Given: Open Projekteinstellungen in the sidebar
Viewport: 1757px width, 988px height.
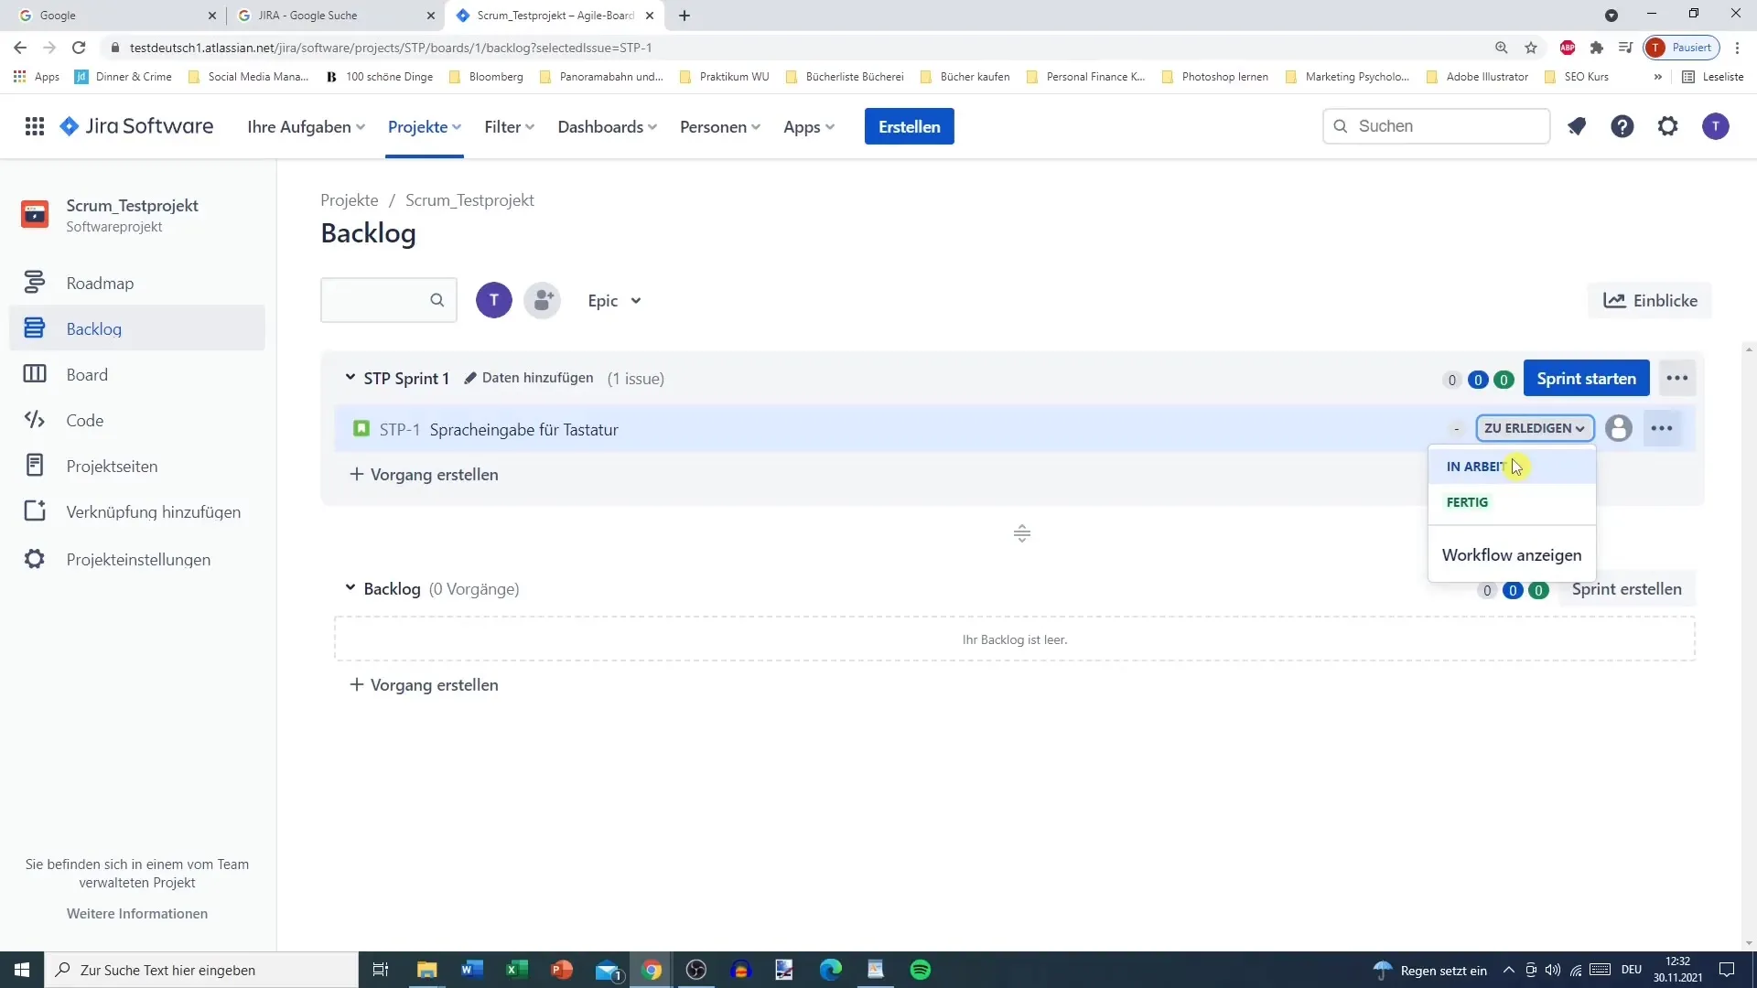Looking at the screenshot, I should (137, 559).
